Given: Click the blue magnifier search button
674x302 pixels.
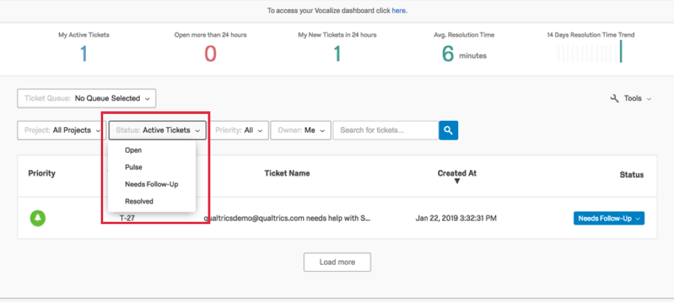Looking at the screenshot, I should pyautogui.click(x=448, y=131).
